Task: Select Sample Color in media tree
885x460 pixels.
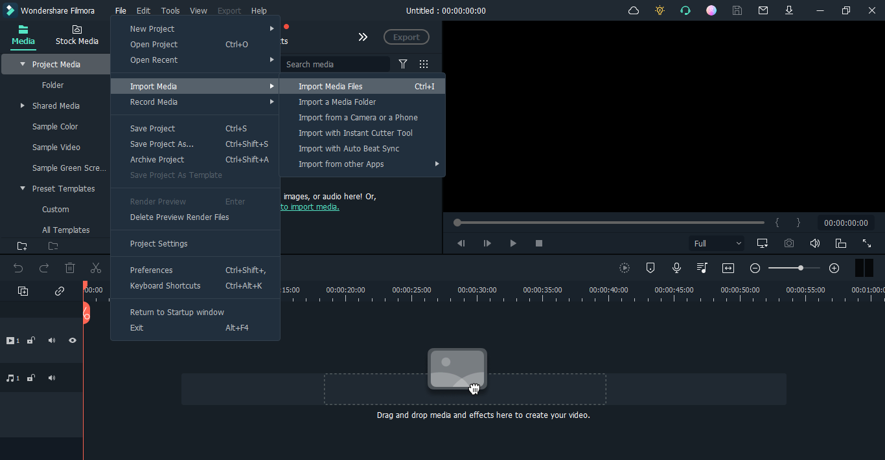Action: click(55, 126)
